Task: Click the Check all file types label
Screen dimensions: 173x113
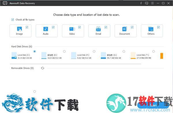Action: (25, 20)
